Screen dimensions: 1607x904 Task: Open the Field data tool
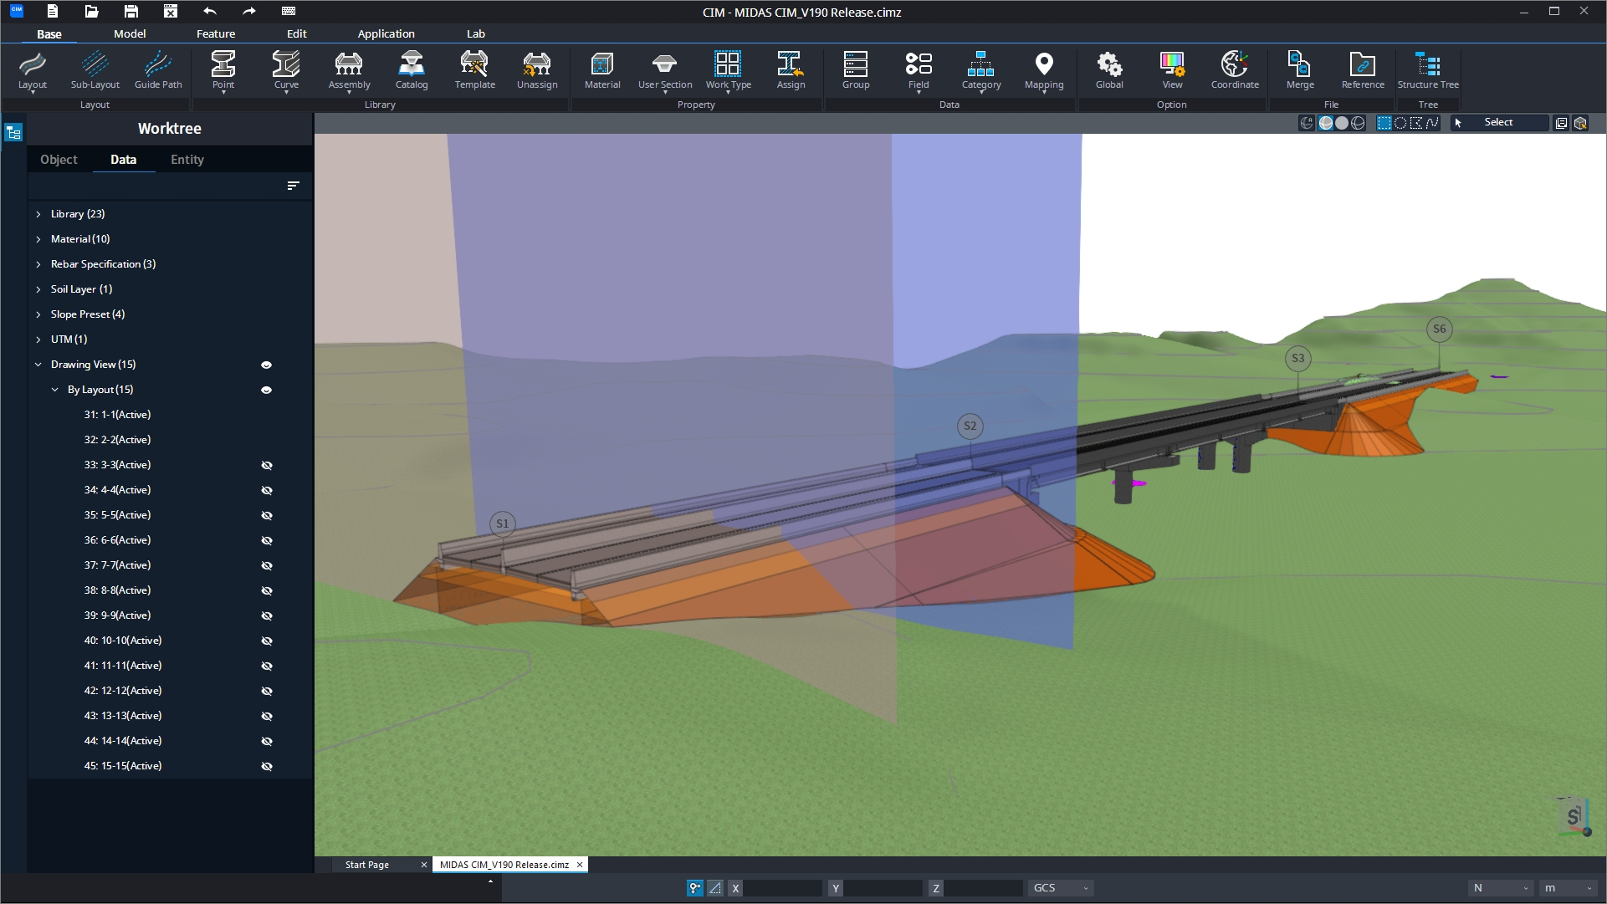tap(919, 70)
